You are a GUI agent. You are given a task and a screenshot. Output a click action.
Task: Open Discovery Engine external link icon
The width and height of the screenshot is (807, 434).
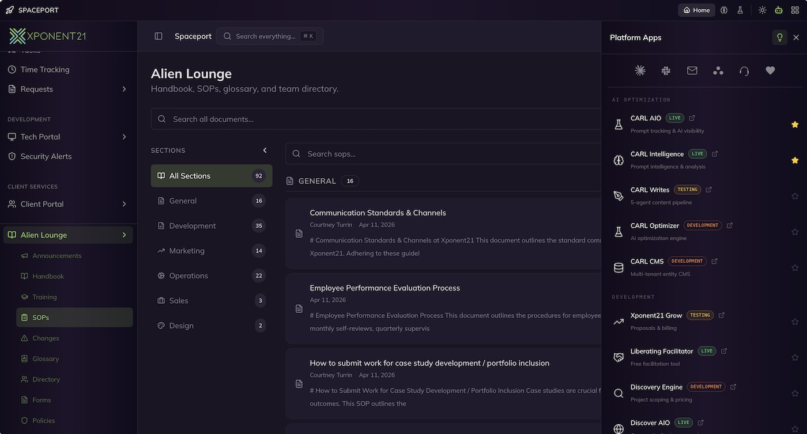click(x=733, y=387)
